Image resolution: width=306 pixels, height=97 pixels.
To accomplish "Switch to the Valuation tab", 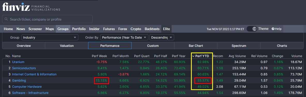I will 67,46.
